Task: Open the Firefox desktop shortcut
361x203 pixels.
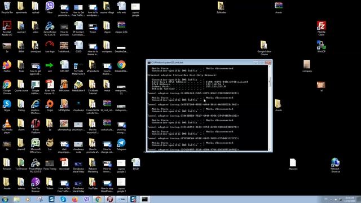Action: point(7,65)
